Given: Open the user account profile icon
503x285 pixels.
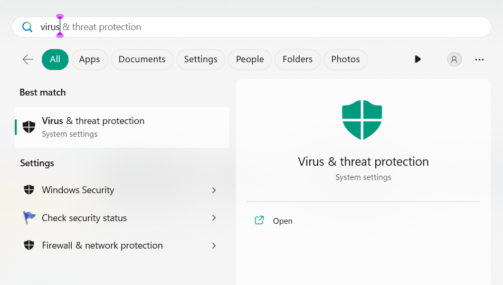Looking at the screenshot, I should [454, 60].
